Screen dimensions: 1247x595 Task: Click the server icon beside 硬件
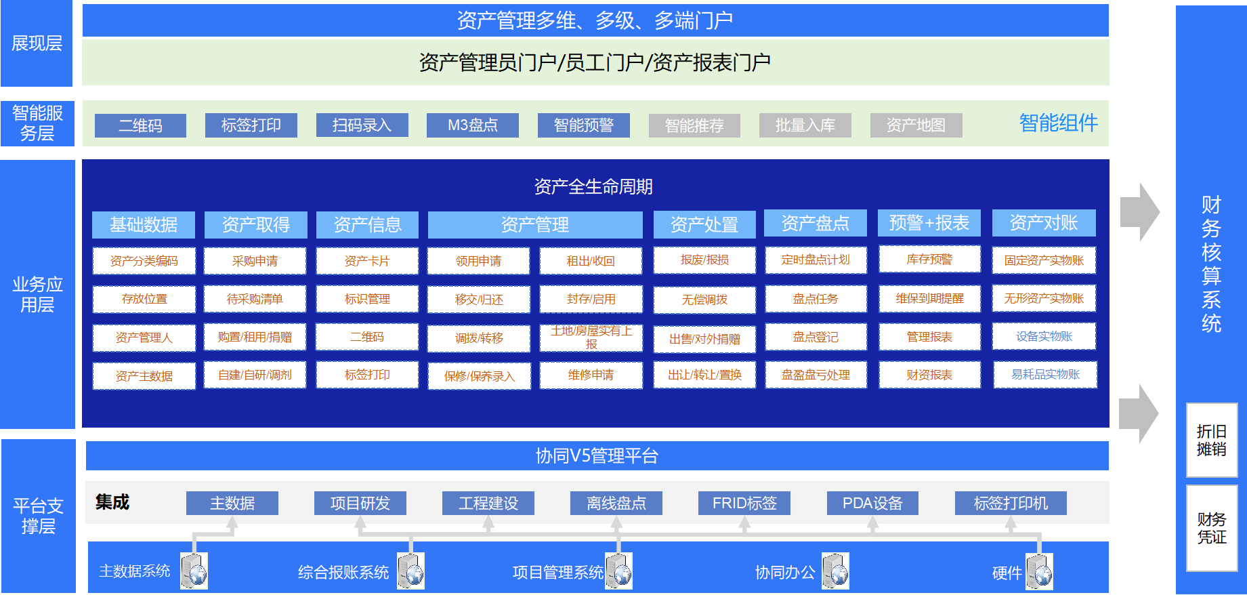click(x=1039, y=571)
